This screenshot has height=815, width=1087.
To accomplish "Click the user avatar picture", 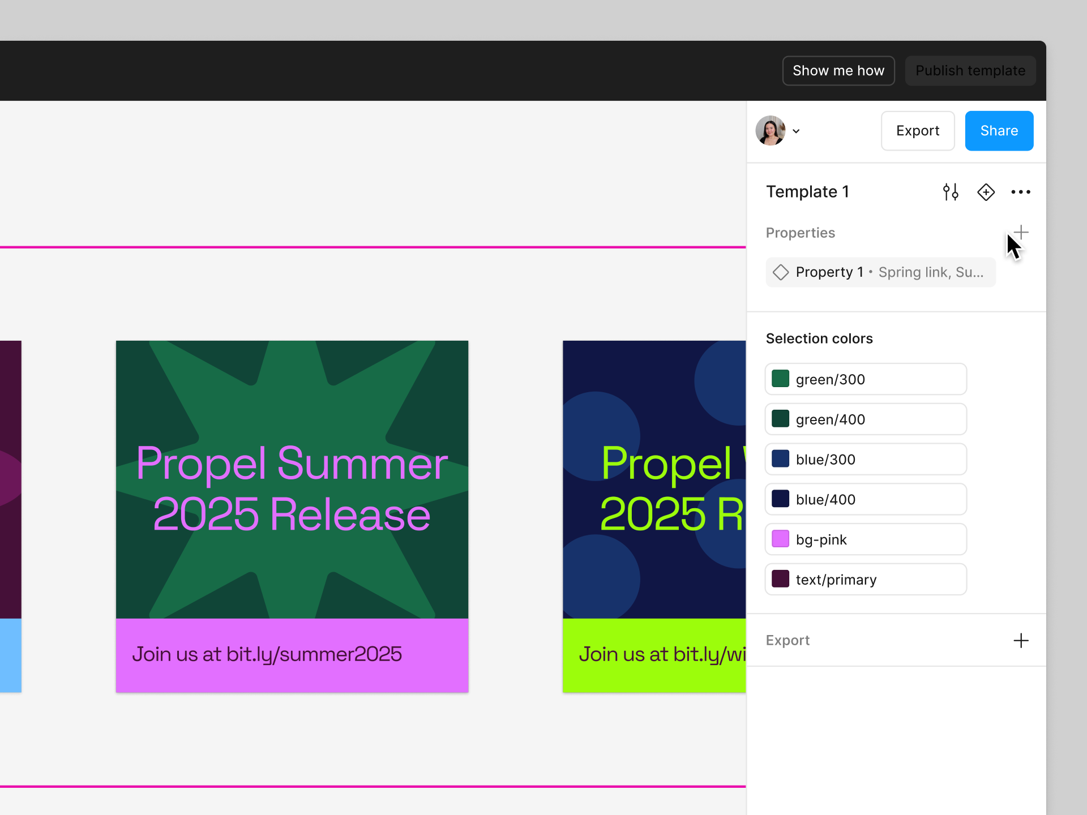I will [771, 131].
